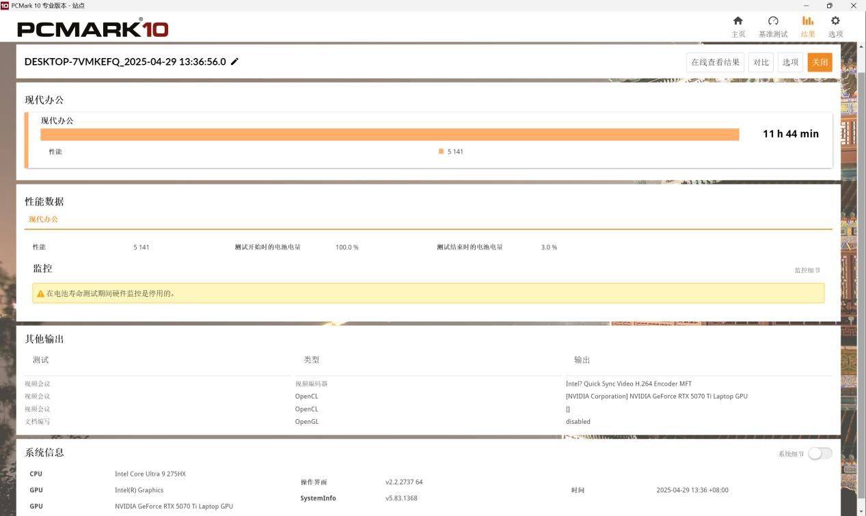
Task: Open the 基准测试 gauge icon
Action: coord(773,20)
